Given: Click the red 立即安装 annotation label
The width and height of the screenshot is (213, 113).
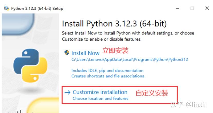Looking at the screenshot, I should pyautogui.click(x=115, y=51).
